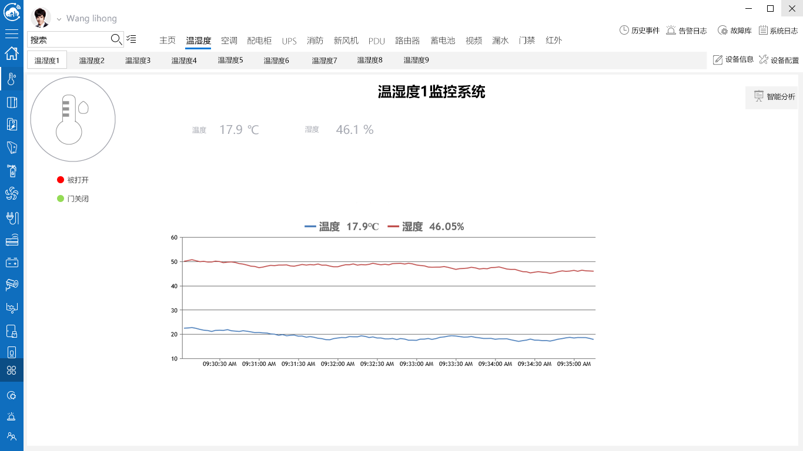
Task: Expand the dropdown arrow next to Wang lihong
Action: (59, 19)
